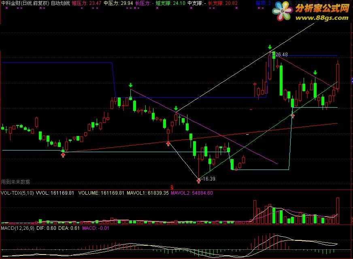The image size is (353, 259).
Task: Click the red S marker on the time axis
Action: pos(172,187)
